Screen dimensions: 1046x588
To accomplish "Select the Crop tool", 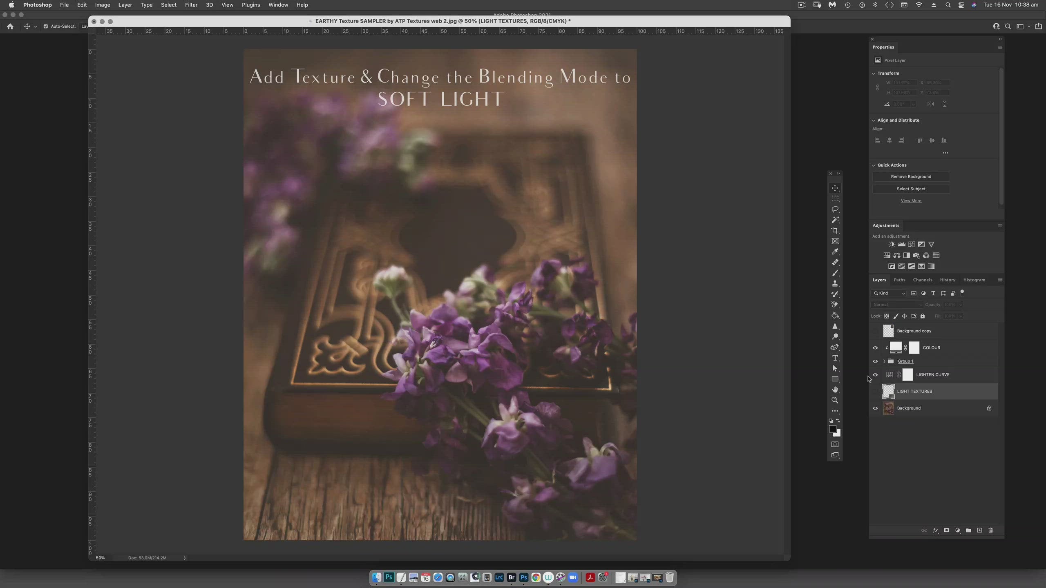I will click(x=835, y=230).
